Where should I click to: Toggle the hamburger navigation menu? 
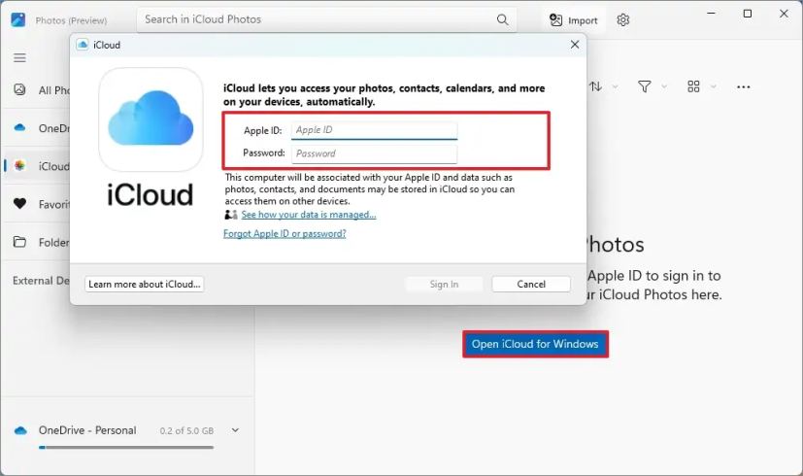(x=19, y=58)
